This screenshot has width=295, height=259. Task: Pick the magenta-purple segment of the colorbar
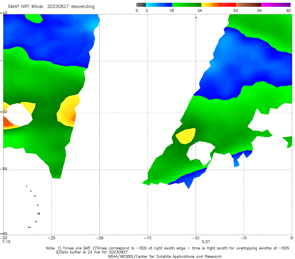(x=276, y=5)
